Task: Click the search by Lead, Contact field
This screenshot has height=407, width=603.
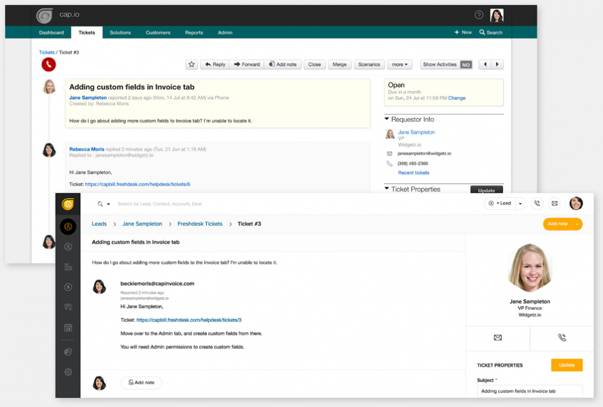Action: pyautogui.click(x=159, y=204)
